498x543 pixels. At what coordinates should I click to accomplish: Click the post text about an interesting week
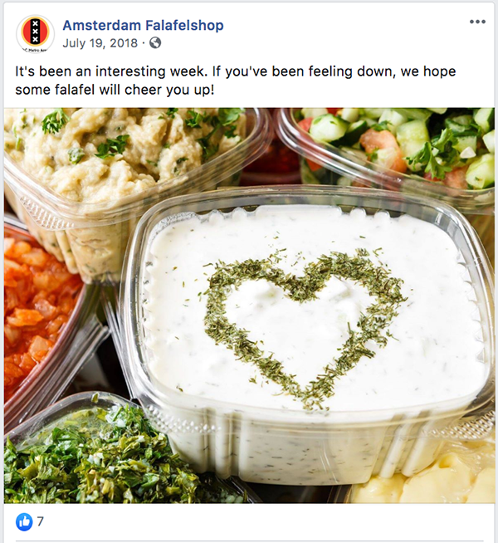(236, 81)
